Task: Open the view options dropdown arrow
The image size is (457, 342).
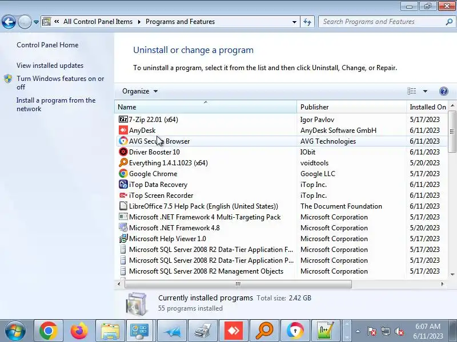Action: pos(425,91)
